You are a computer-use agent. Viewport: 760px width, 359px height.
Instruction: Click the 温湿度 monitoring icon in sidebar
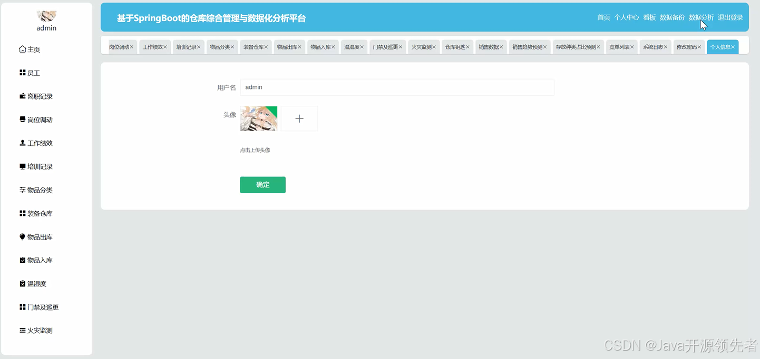tap(24, 283)
